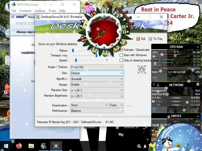The image size is (202, 151).
Task: Collapse the CPU-RAM gadget with its arrow
Action: pyautogui.click(x=198, y=47)
